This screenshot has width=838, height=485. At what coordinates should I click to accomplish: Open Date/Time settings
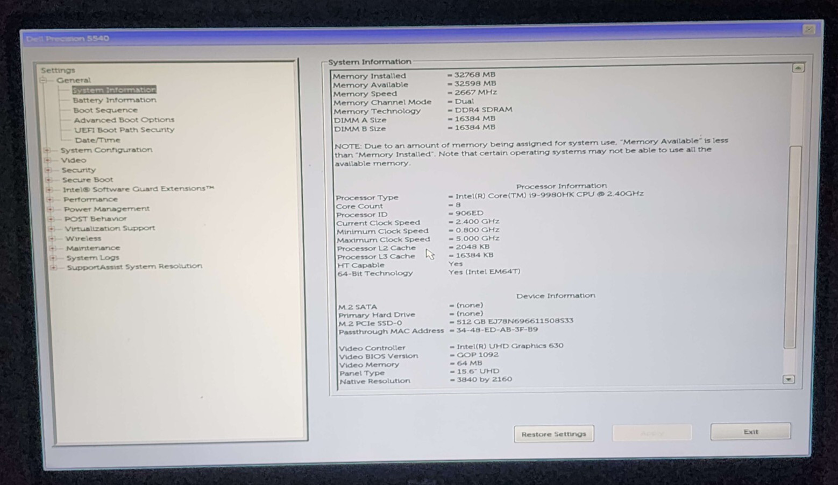97,140
